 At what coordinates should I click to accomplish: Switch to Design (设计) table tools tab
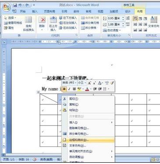click(x=128, y=11)
